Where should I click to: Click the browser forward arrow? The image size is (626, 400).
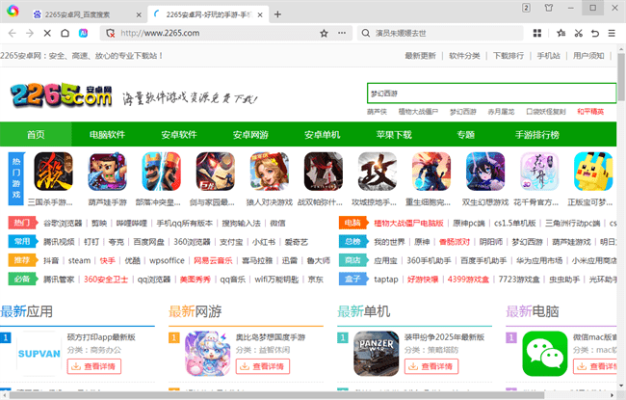(x=30, y=33)
